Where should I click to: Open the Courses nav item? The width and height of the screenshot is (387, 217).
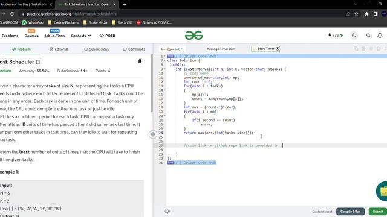31,36
